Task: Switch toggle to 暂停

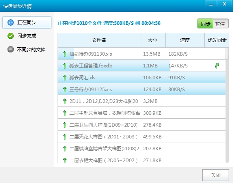Action: pos(221,24)
